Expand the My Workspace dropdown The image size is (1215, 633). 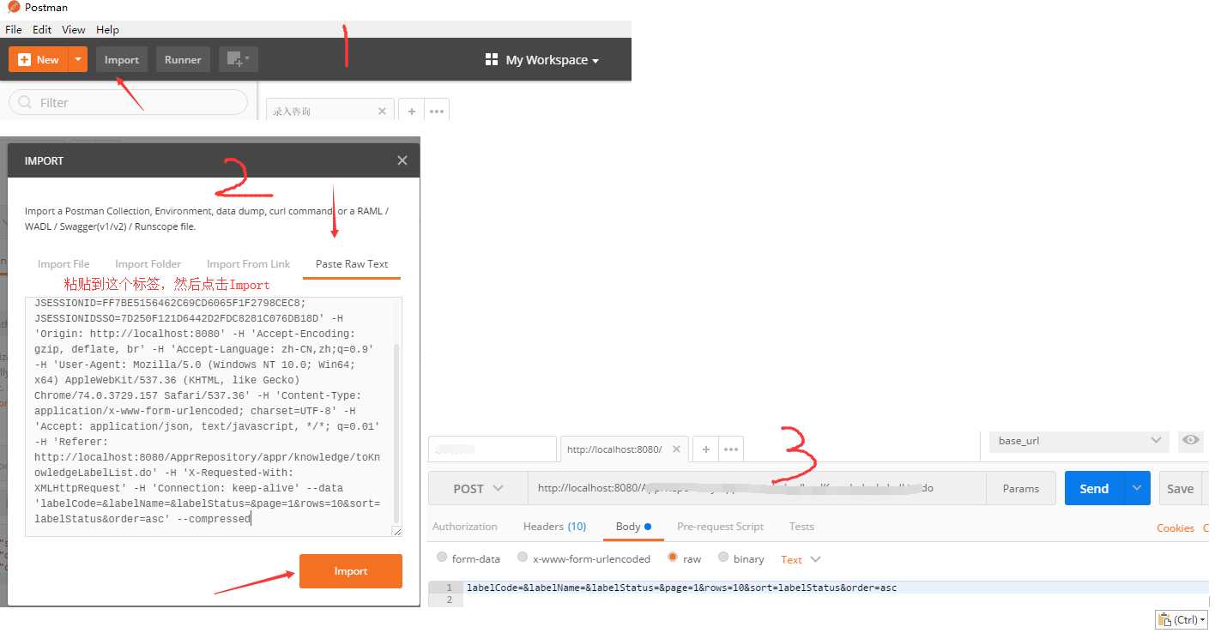(552, 60)
